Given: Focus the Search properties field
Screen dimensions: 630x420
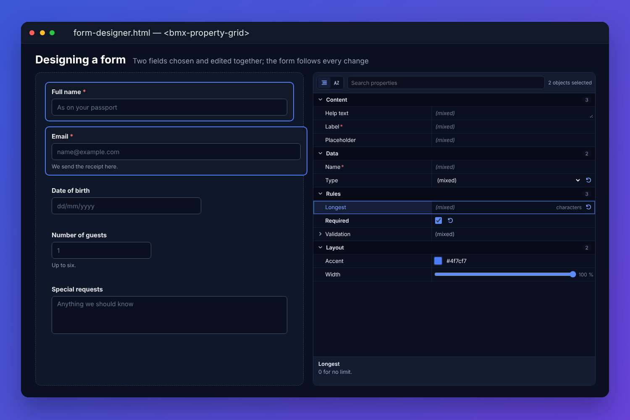Looking at the screenshot, I should coord(446,83).
